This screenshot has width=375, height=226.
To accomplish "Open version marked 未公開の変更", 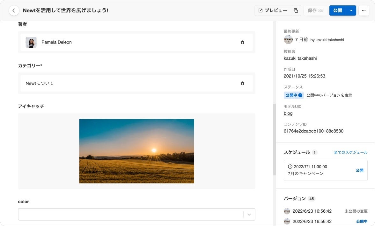I will 326,211.
